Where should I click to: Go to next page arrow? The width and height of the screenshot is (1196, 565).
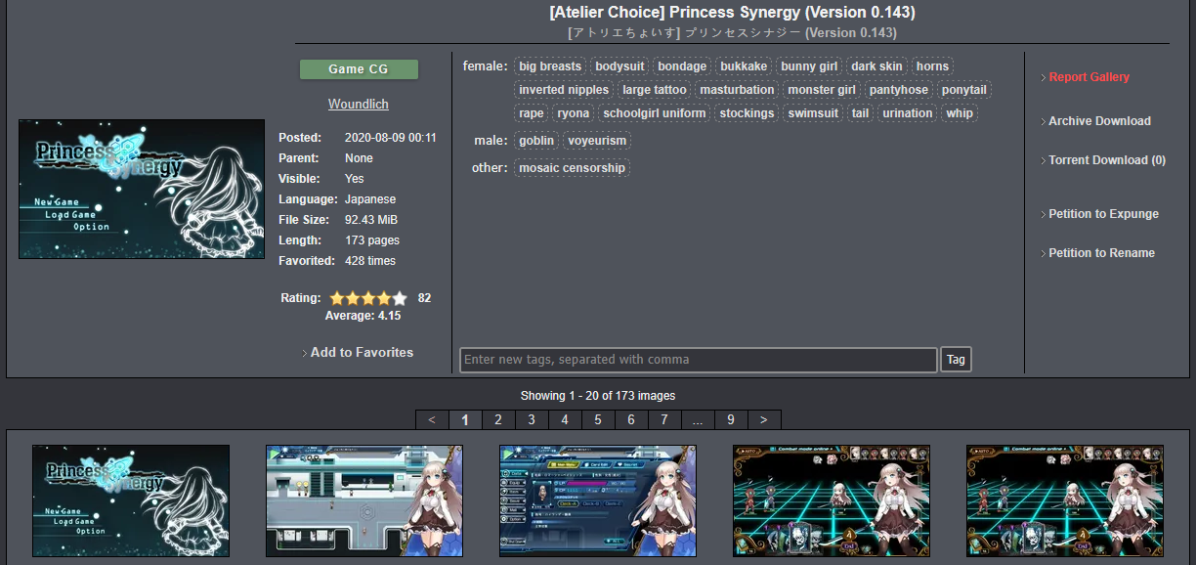click(x=764, y=419)
